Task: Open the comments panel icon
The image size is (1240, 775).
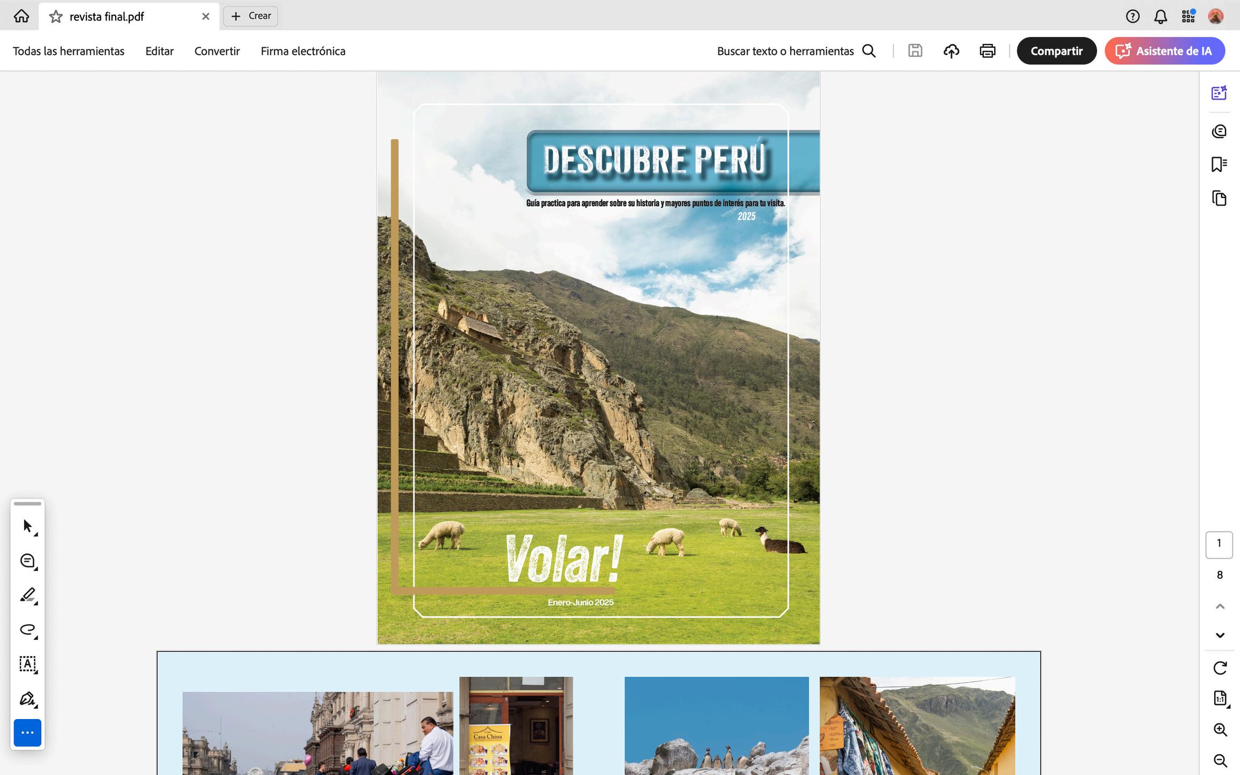Action: (x=1219, y=131)
